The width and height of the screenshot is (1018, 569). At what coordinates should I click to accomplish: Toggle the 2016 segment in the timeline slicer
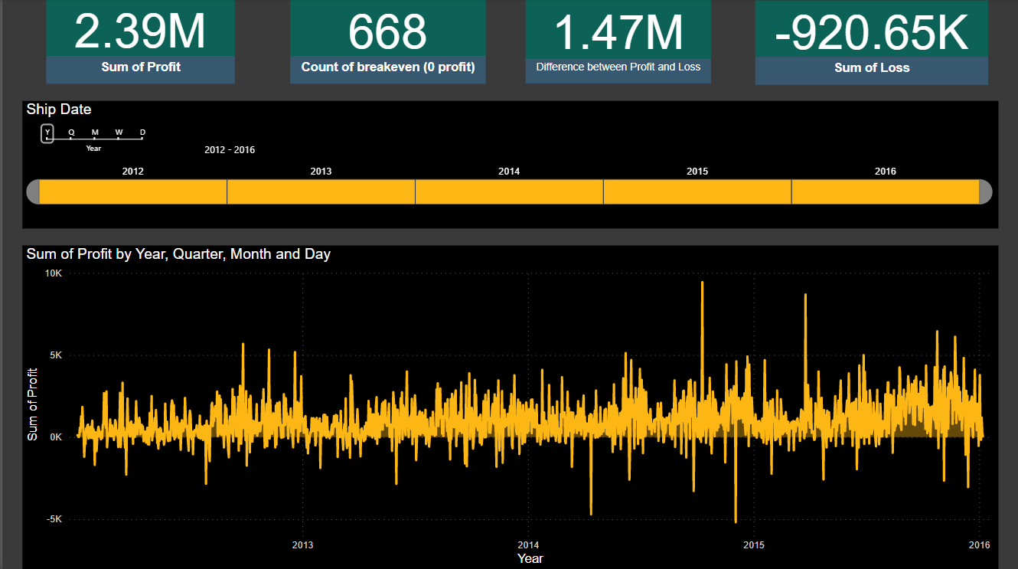tap(885, 191)
